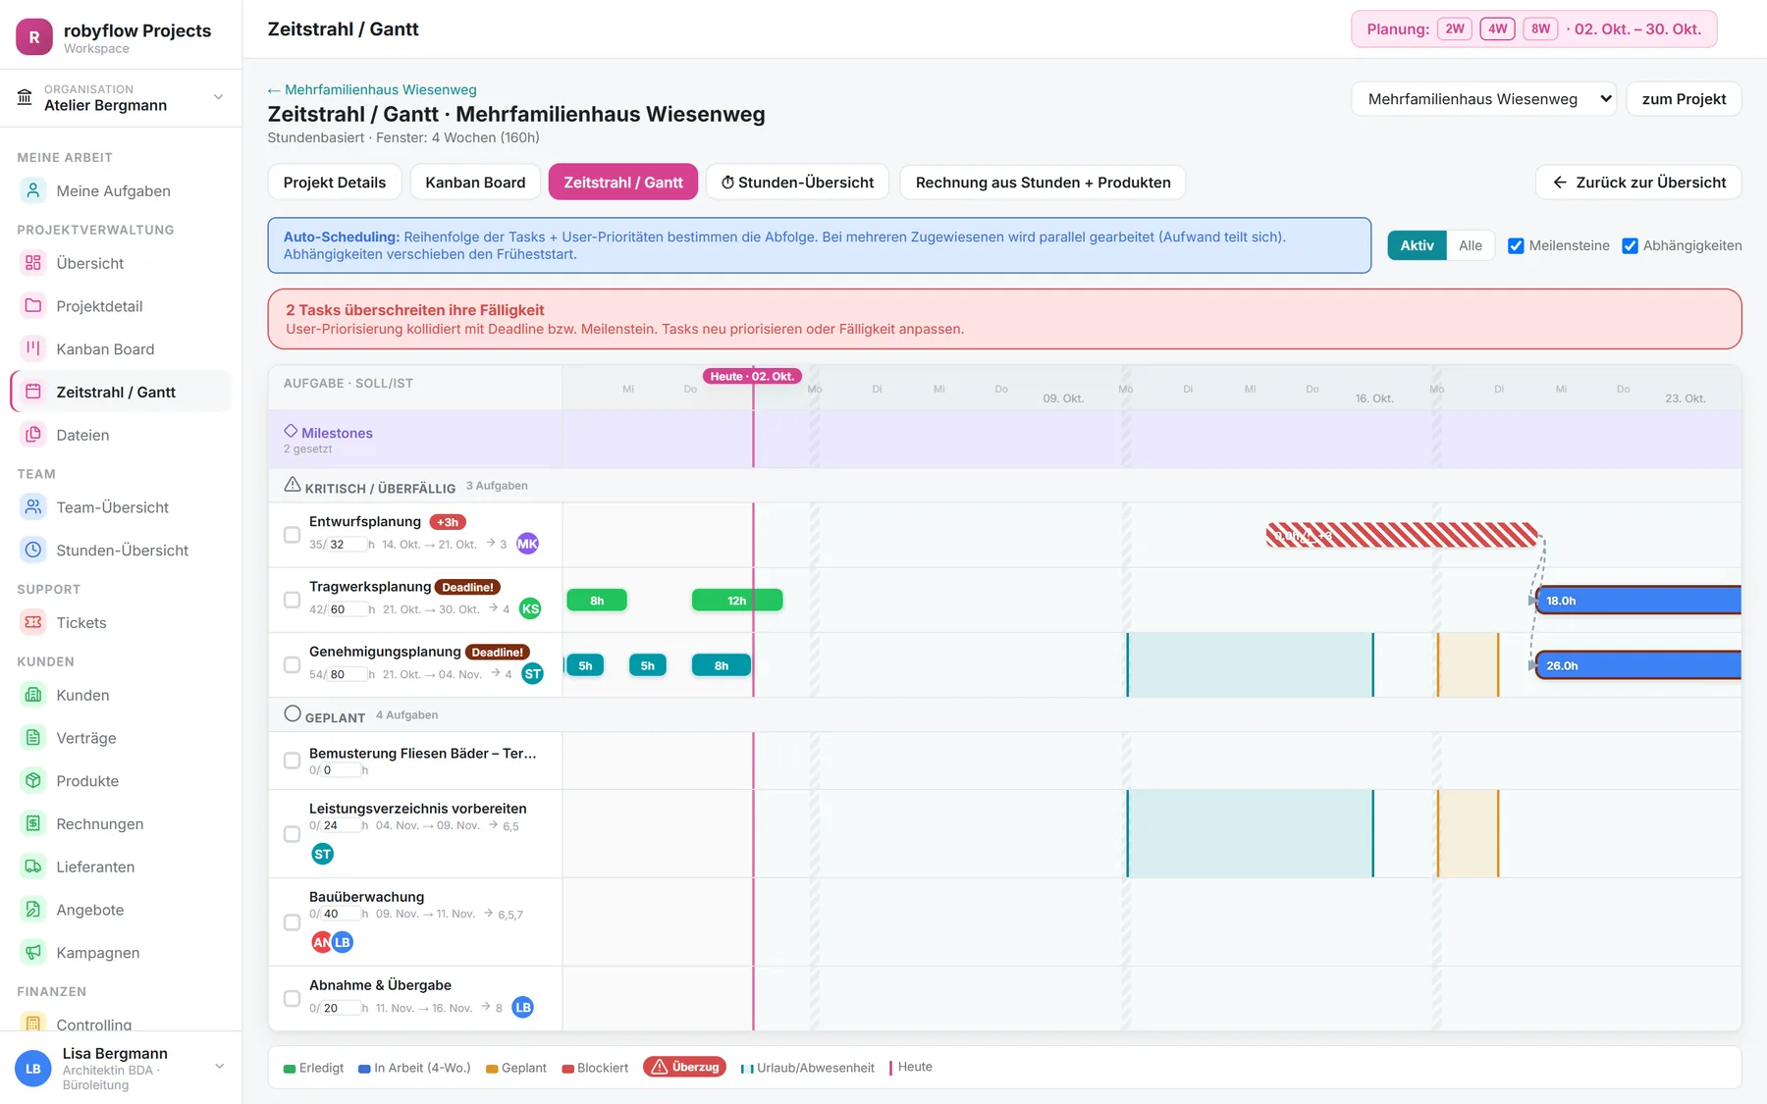1767x1104 pixels.
Task: Click the green 12h Tragwerksplanung block
Action: 737,601
